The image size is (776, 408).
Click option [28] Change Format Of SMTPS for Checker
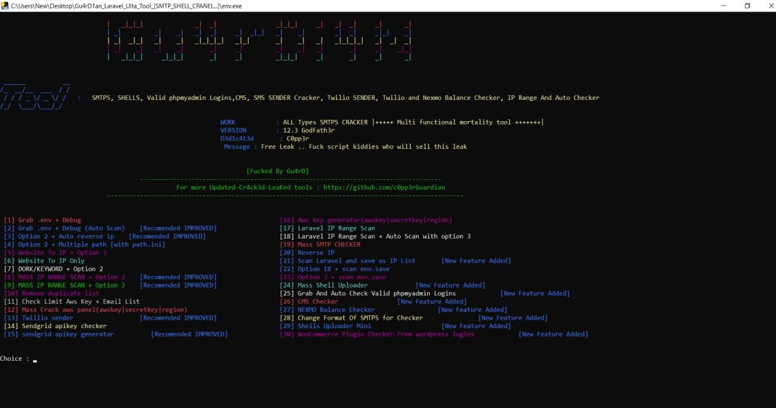pyautogui.click(x=351, y=318)
